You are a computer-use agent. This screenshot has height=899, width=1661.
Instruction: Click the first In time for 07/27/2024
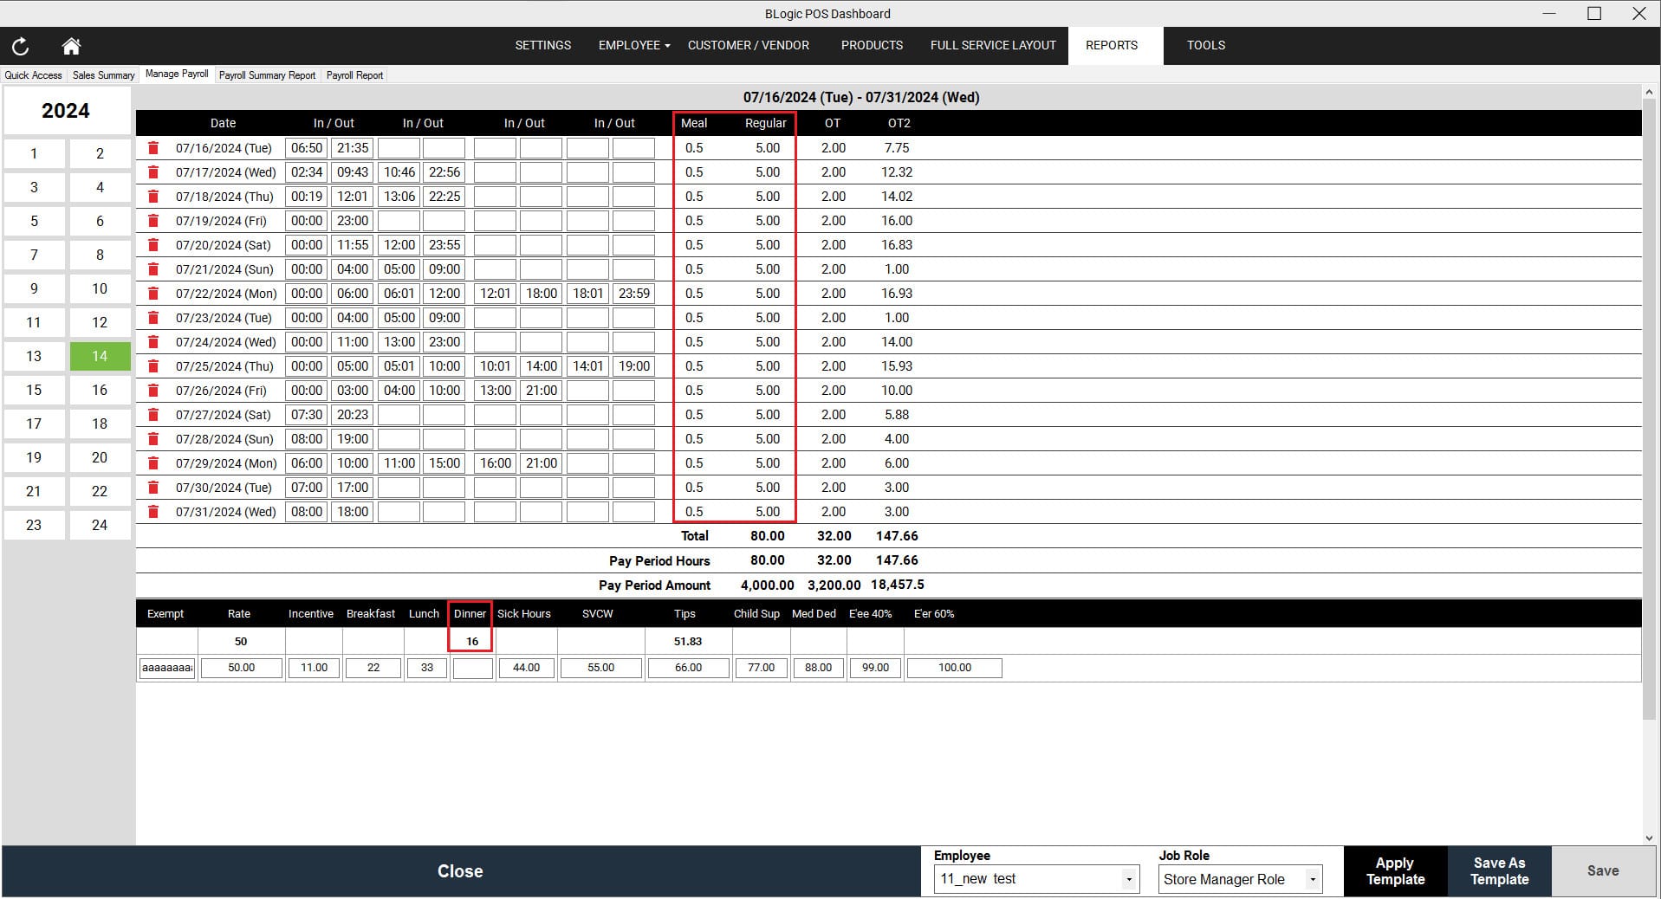307,415
